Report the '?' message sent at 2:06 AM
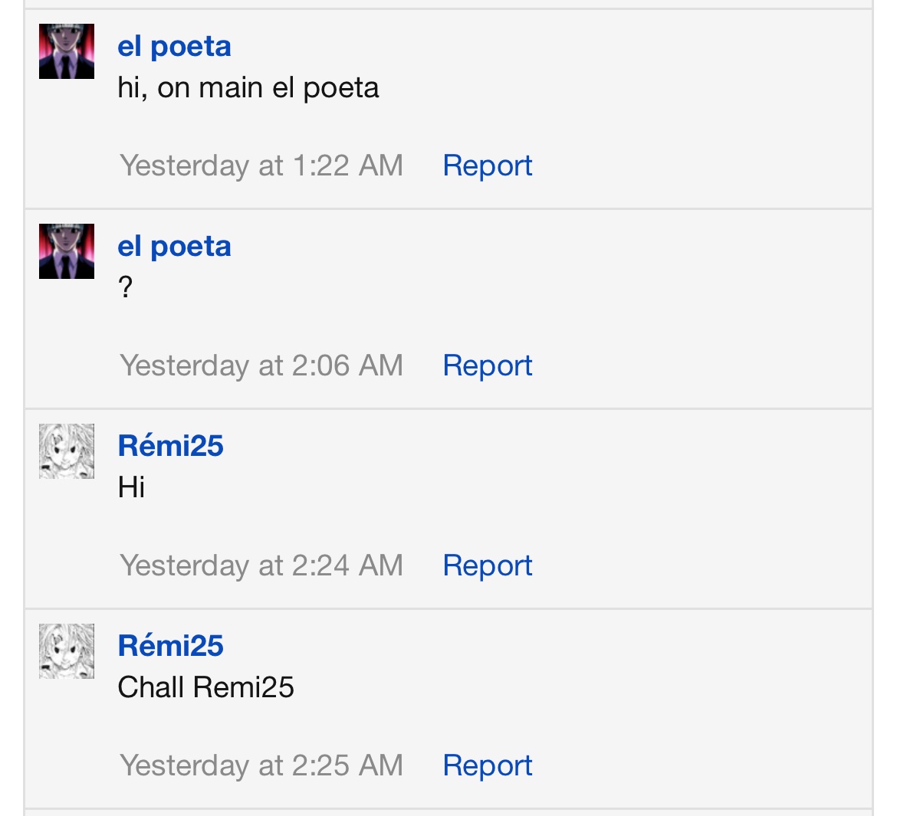 click(487, 365)
